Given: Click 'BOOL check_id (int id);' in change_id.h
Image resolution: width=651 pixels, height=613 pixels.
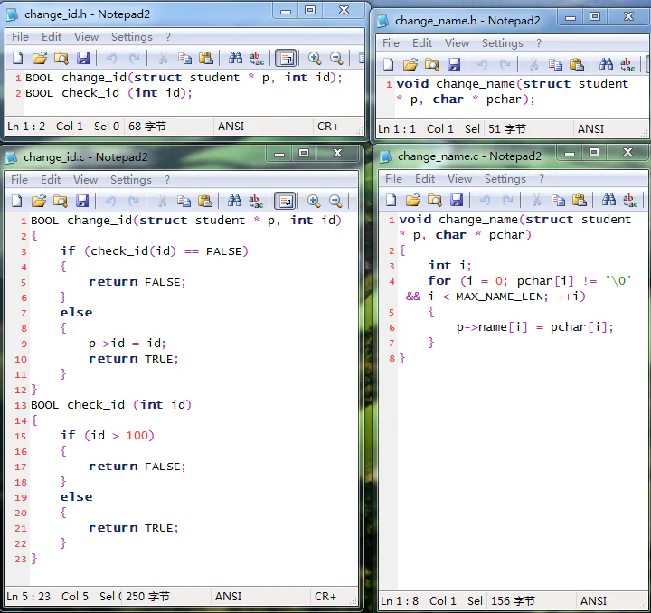Looking at the screenshot, I should pos(108,92).
